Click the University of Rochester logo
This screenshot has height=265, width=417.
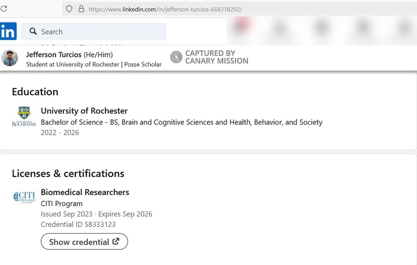coord(24,116)
